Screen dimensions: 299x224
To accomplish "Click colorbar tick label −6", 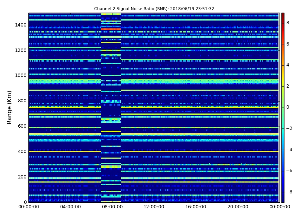I will coord(289,171).
